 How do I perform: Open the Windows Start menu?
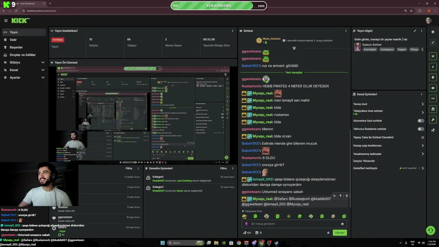(x=162, y=243)
